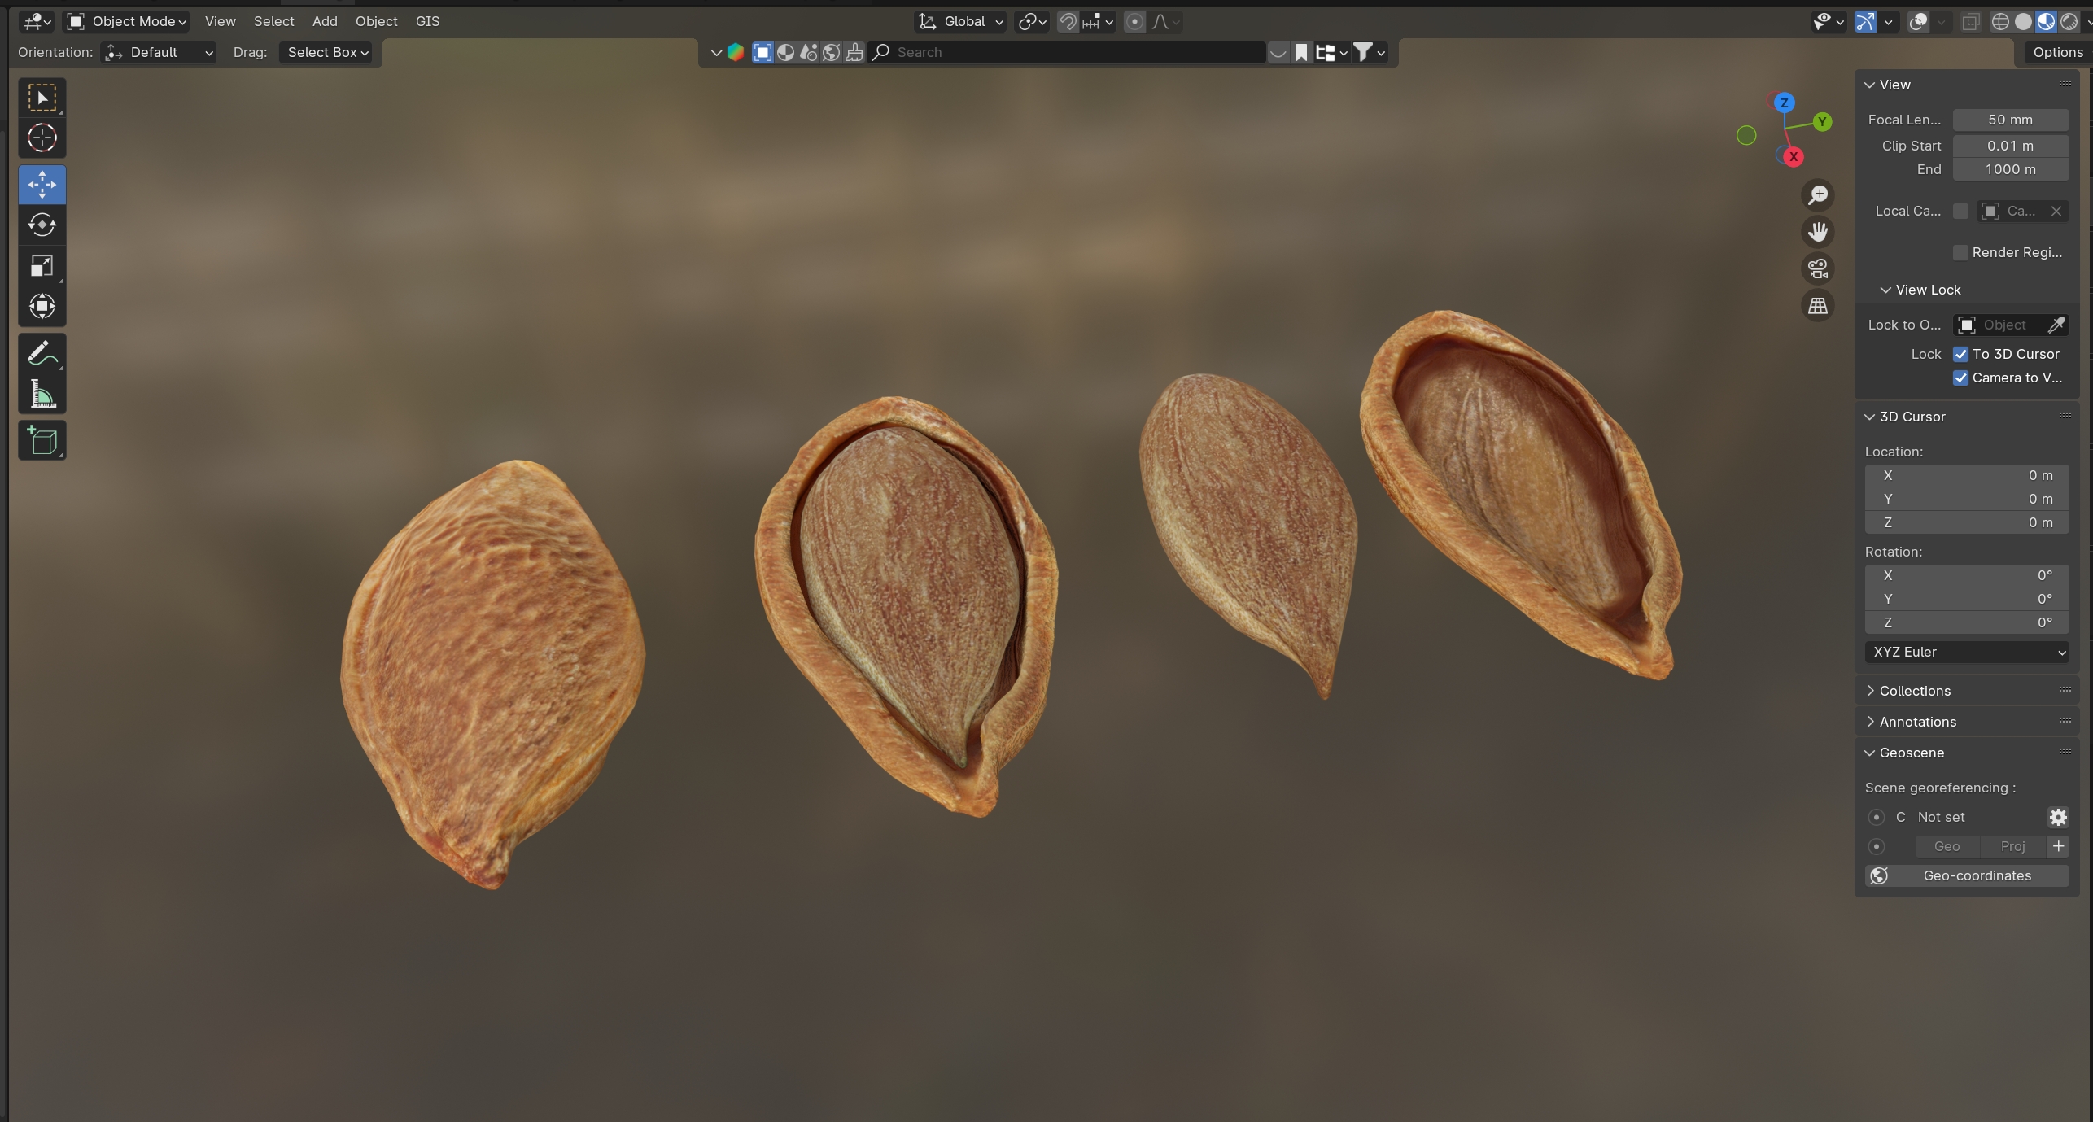This screenshot has height=1122, width=2093.
Task: Click the Focal Length 50 mm field
Action: coord(2010,120)
